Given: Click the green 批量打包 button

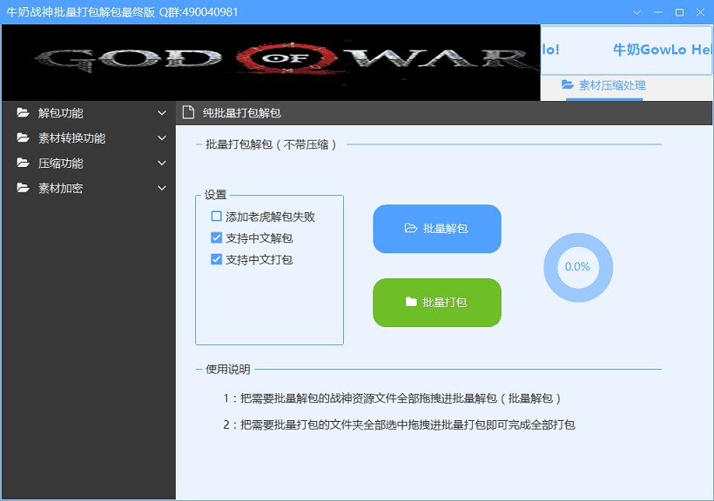Looking at the screenshot, I should 437,303.
